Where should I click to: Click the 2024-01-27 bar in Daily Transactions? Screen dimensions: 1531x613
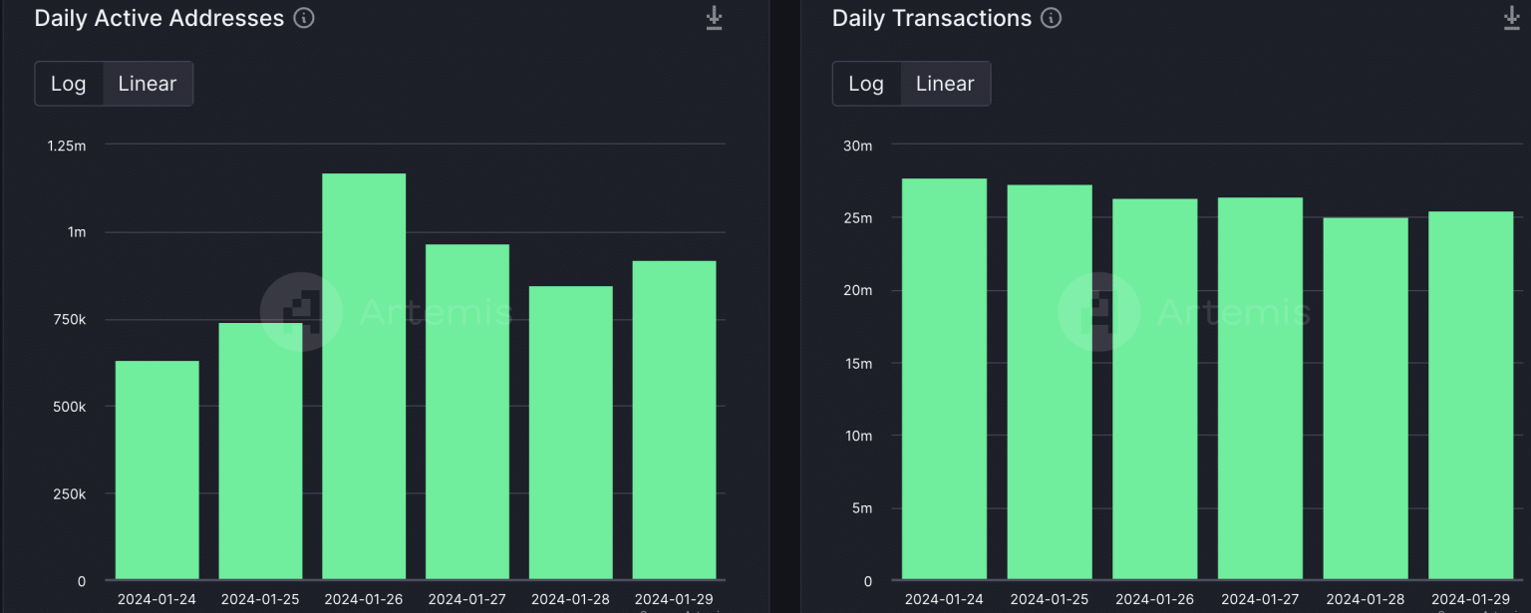[1260, 389]
